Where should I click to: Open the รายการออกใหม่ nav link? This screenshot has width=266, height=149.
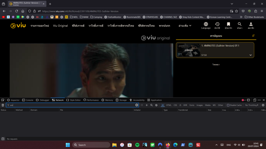click(x=40, y=26)
